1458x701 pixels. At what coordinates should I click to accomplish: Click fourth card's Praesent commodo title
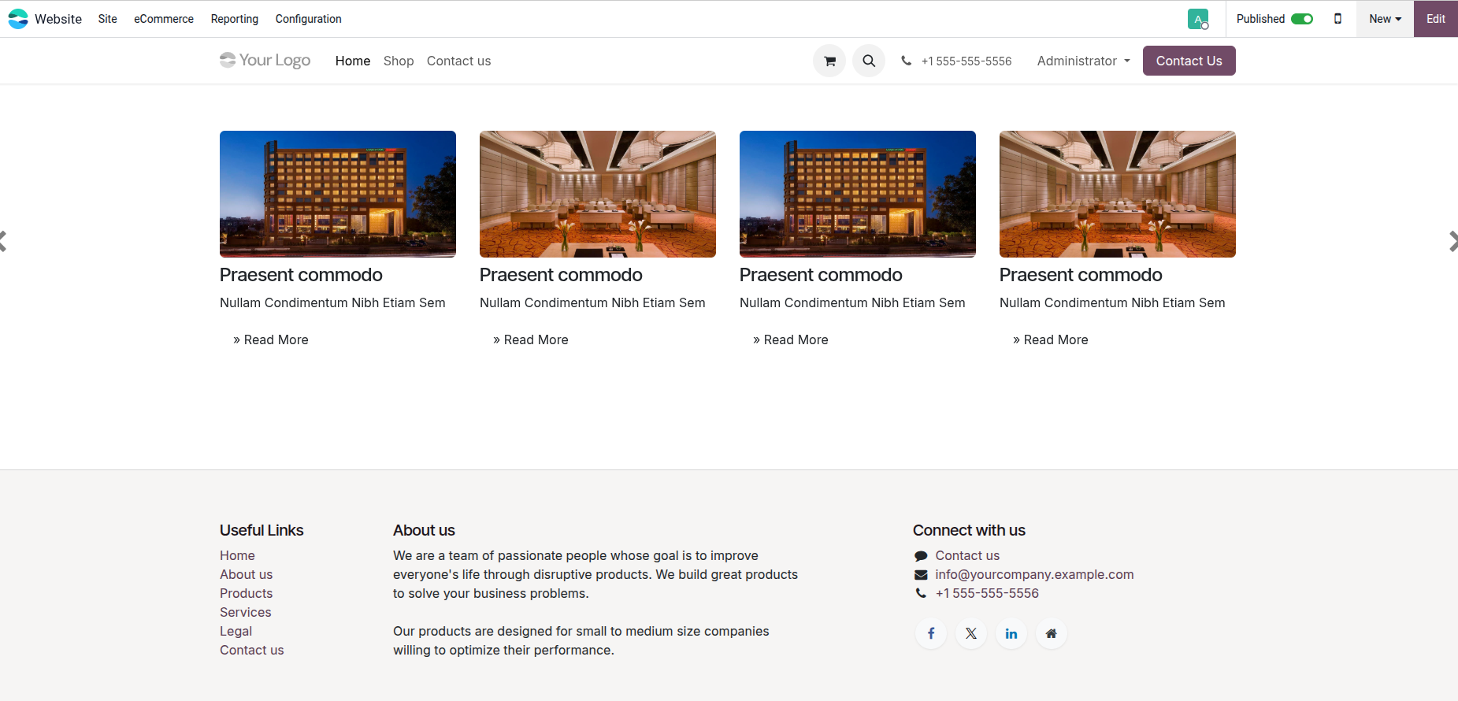[x=1081, y=275]
